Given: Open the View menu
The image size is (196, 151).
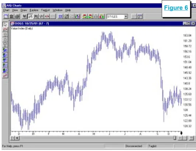Looking at the screenshot, I should click(x=15, y=10).
